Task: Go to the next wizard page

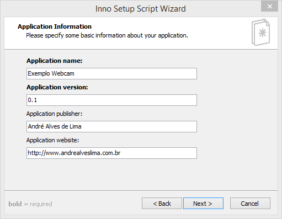Action: (203, 204)
